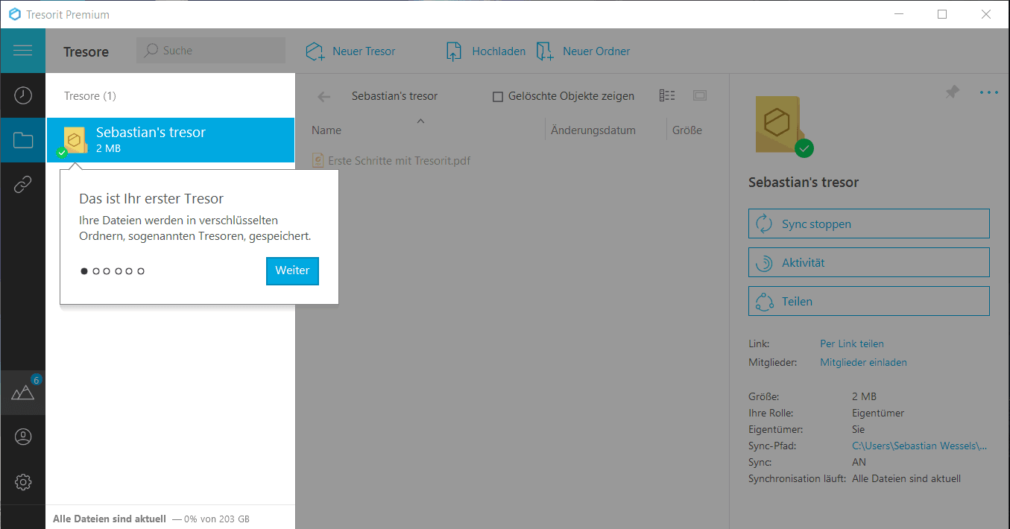1010x529 pixels.
Task: Click the Neuer Tresor toolbar button
Action: coord(350,51)
